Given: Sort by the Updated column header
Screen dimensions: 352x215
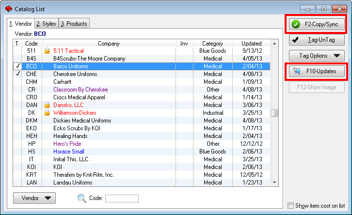Looking at the screenshot, I should point(252,43).
